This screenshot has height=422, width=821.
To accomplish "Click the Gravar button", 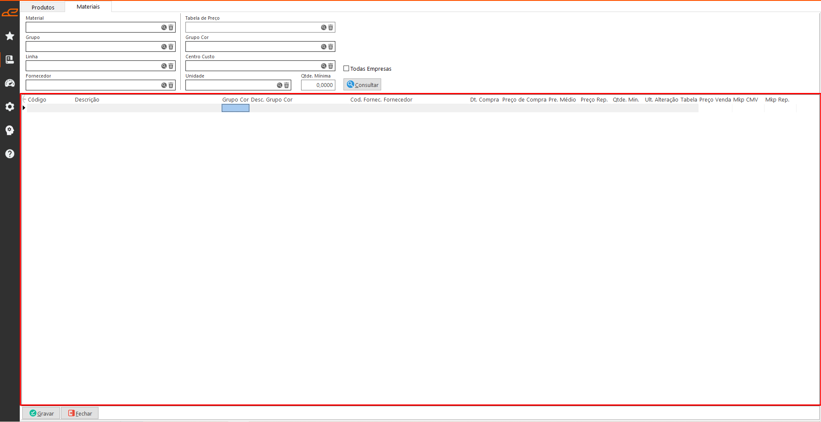I will pyautogui.click(x=42, y=413).
